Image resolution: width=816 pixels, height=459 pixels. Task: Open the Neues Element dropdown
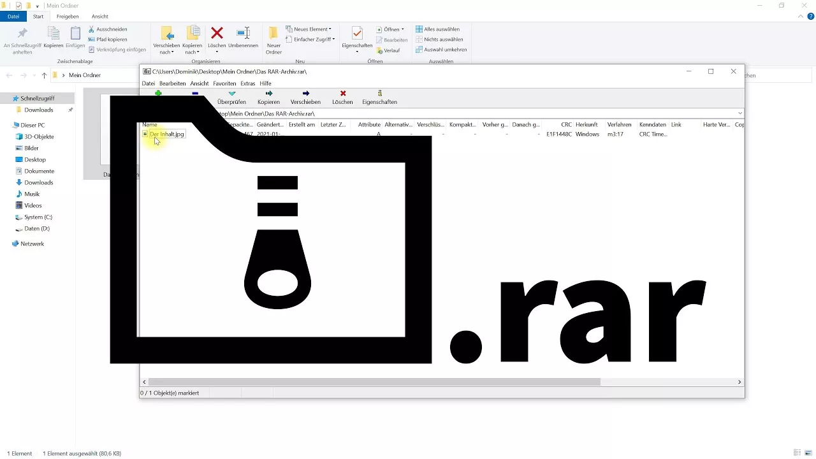(309, 29)
